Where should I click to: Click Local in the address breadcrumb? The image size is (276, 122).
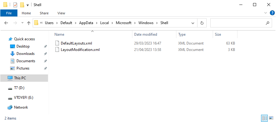(x=105, y=23)
